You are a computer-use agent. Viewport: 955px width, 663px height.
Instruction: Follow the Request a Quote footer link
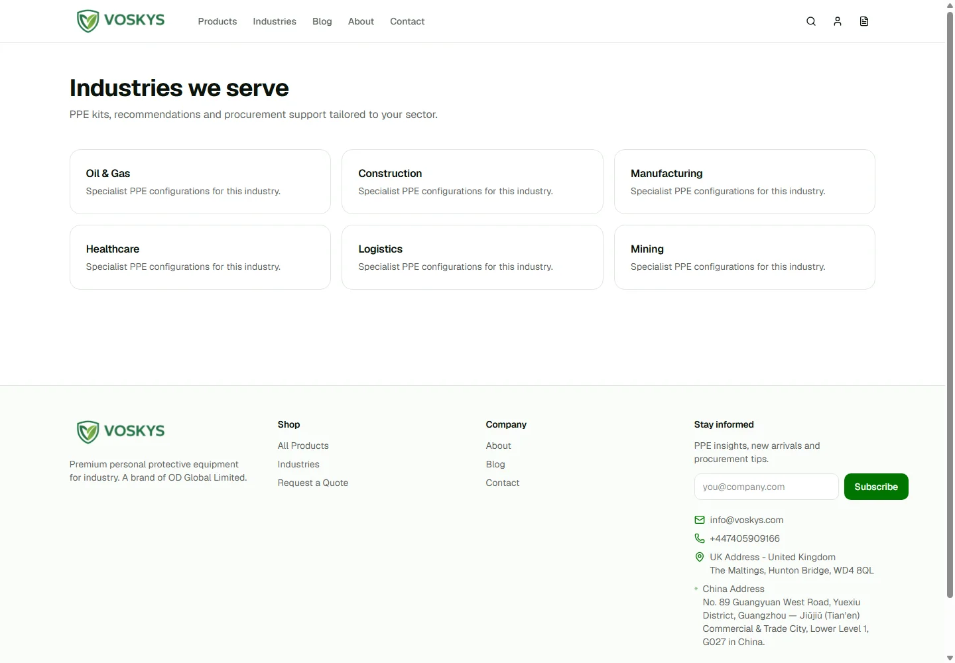click(x=313, y=483)
